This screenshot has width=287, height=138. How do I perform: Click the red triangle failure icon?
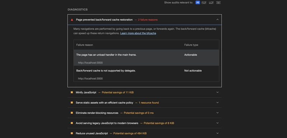[x=72, y=20]
